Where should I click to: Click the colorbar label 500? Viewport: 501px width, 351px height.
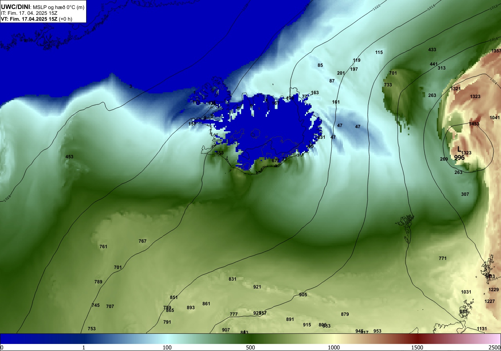pyautogui.click(x=250, y=347)
